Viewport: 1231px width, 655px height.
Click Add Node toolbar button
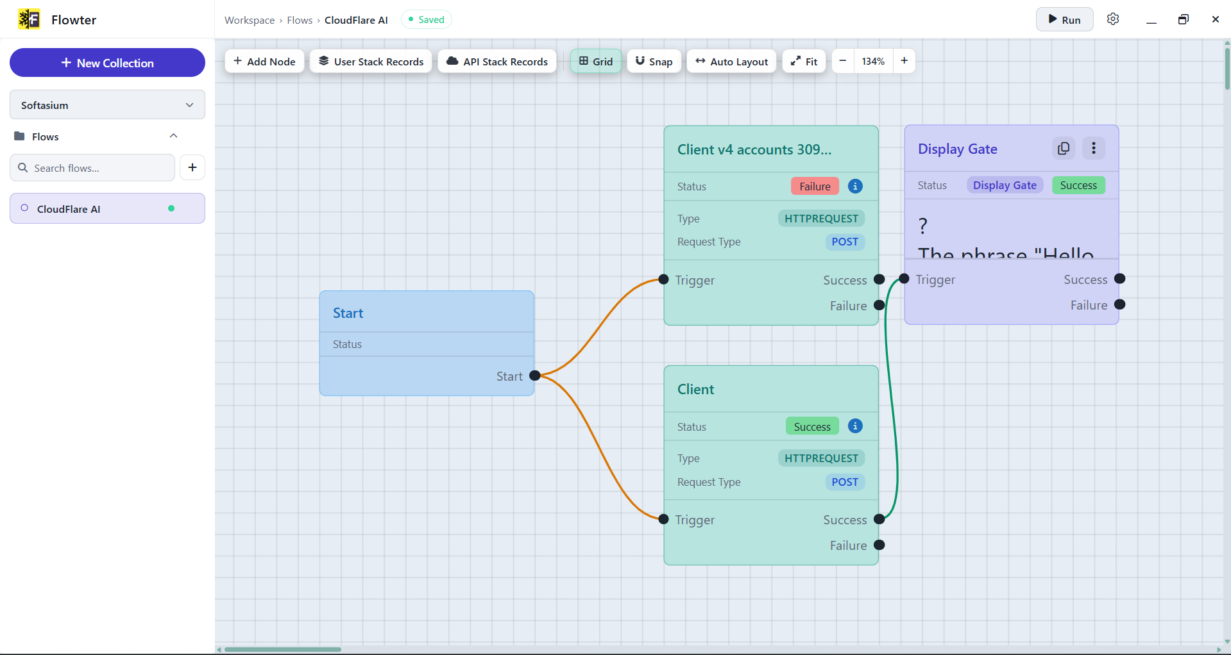point(264,61)
